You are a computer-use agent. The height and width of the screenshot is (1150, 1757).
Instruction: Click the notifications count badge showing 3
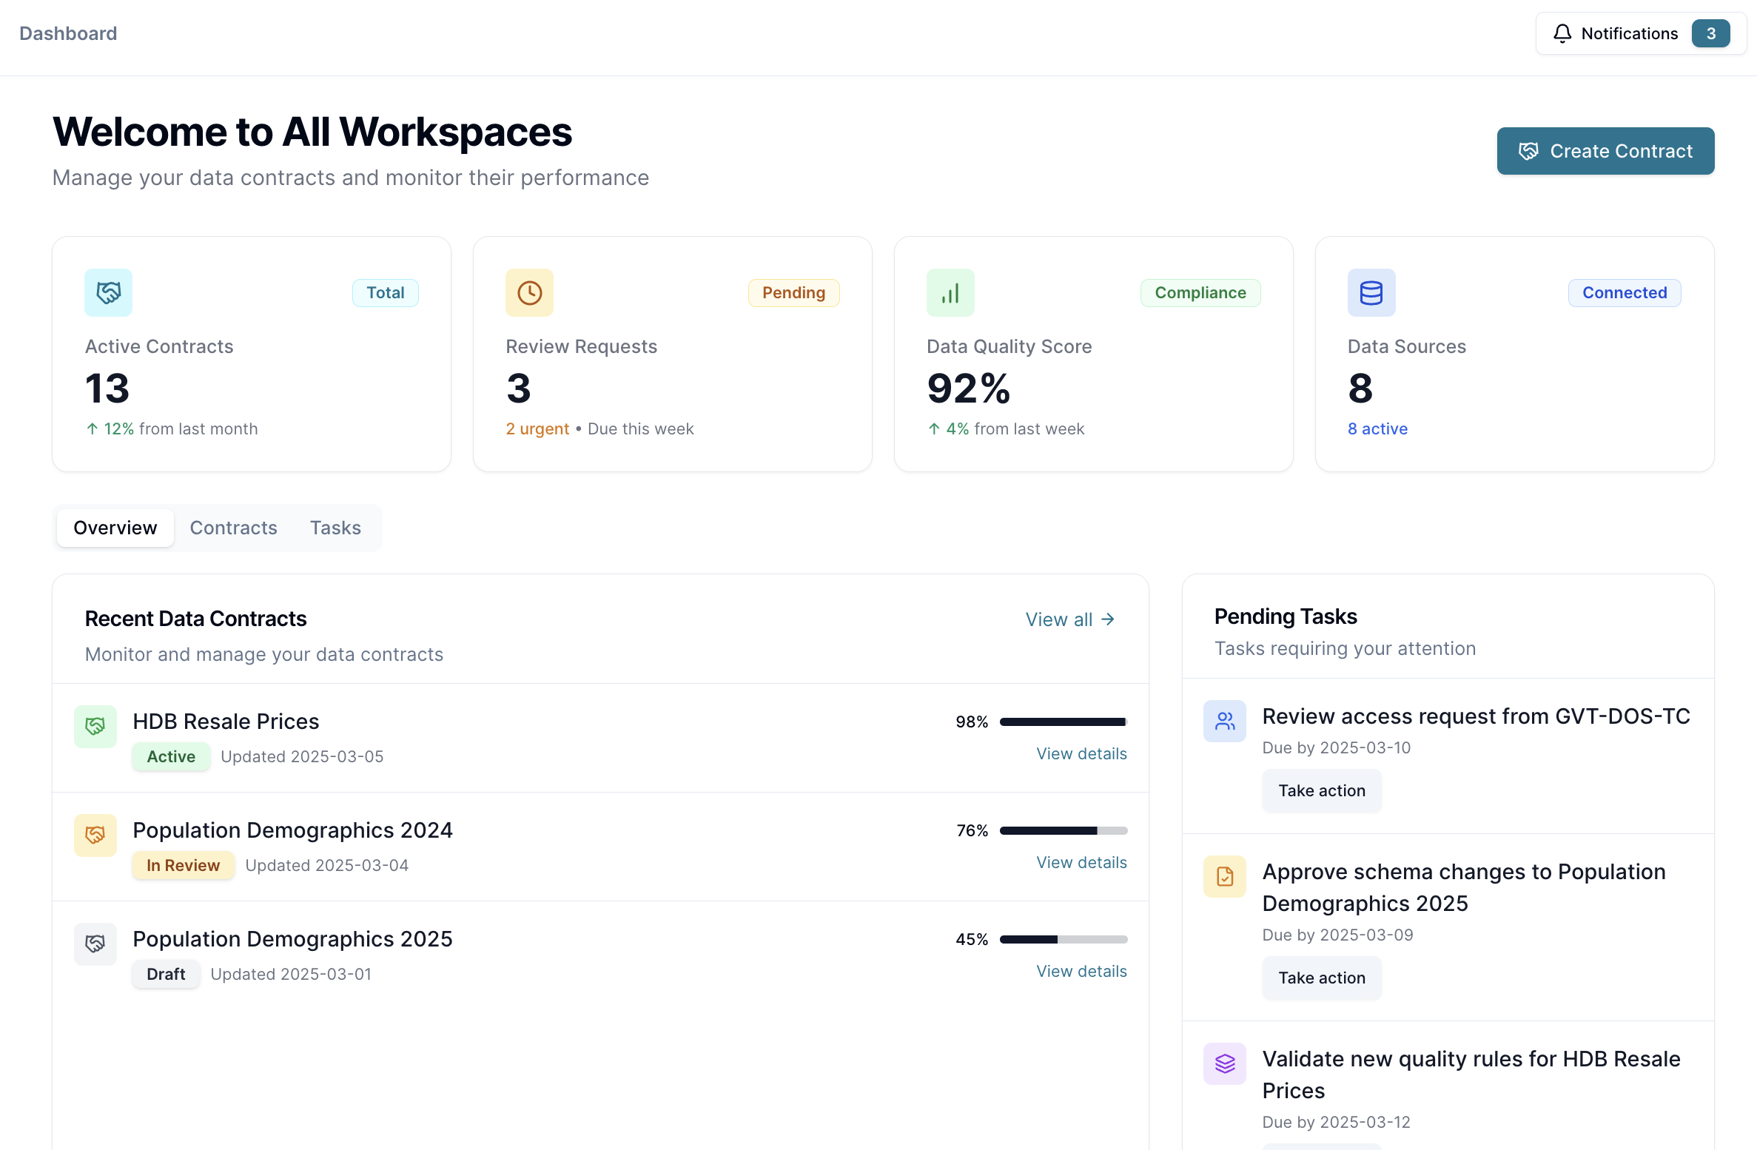tap(1710, 33)
